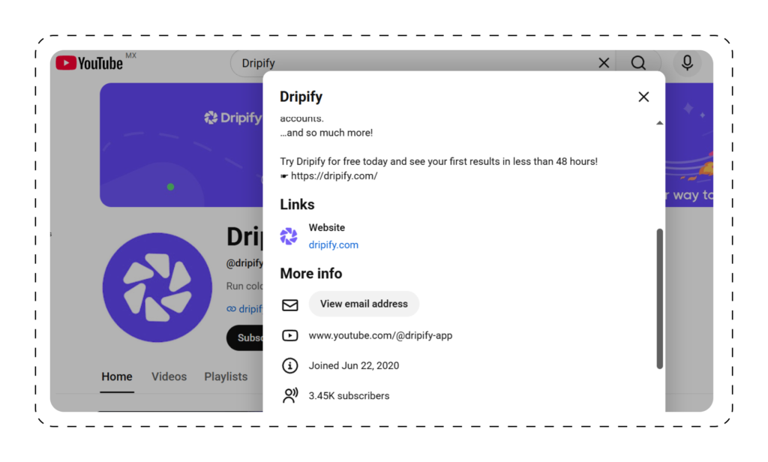
Task: Click the subscribers people icon
Action: (x=290, y=395)
